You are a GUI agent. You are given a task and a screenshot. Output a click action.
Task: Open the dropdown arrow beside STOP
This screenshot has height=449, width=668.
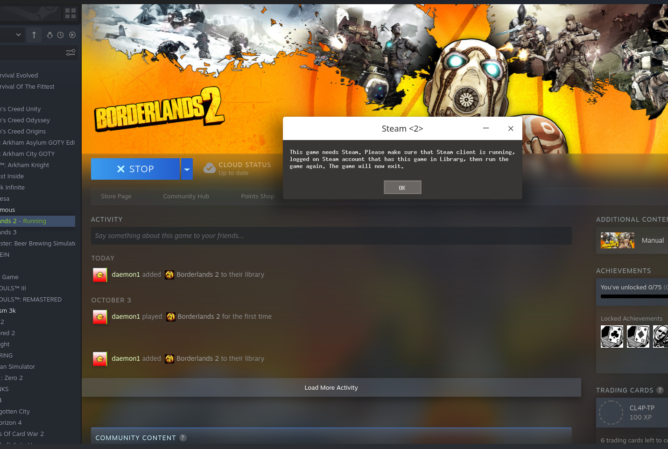[x=187, y=169]
